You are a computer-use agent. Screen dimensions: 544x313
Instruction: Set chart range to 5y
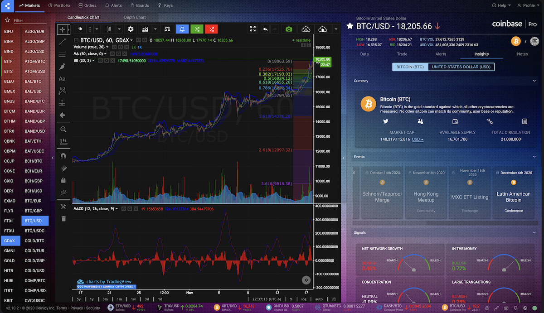[79, 299]
